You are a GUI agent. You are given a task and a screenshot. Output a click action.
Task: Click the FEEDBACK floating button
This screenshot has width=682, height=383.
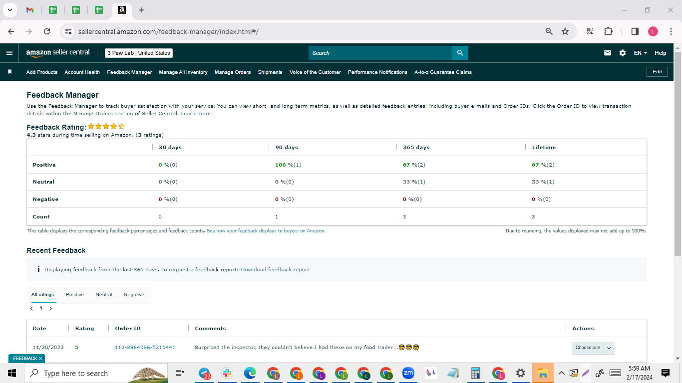click(x=26, y=359)
